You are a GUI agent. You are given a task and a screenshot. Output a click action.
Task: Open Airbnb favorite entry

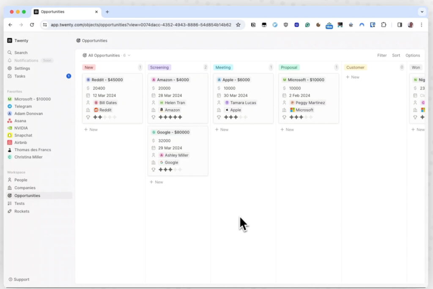[x=17, y=143]
